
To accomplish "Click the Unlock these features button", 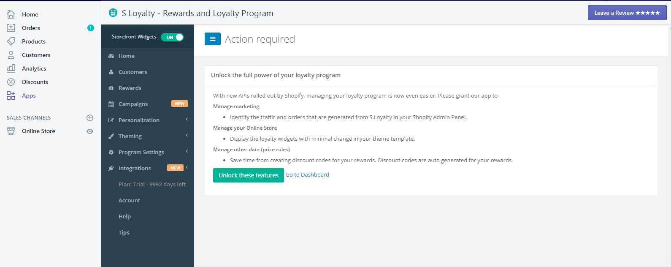I will pos(249,175).
